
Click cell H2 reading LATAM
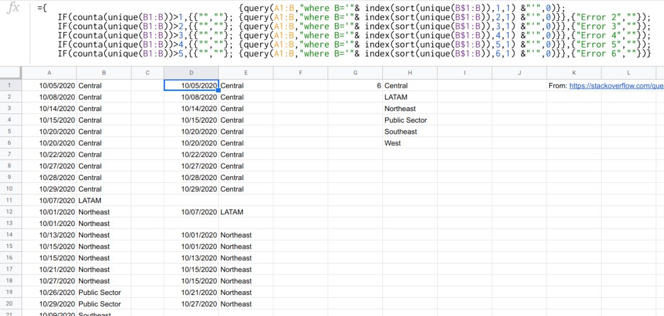pyautogui.click(x=411, y=97)
